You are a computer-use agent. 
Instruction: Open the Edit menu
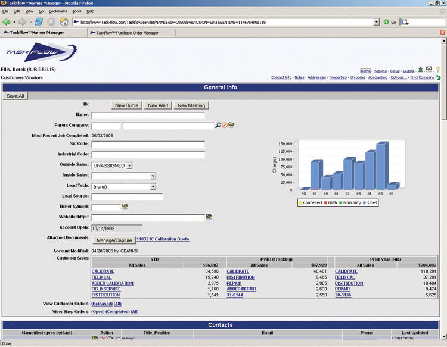[x=17, y=11]
